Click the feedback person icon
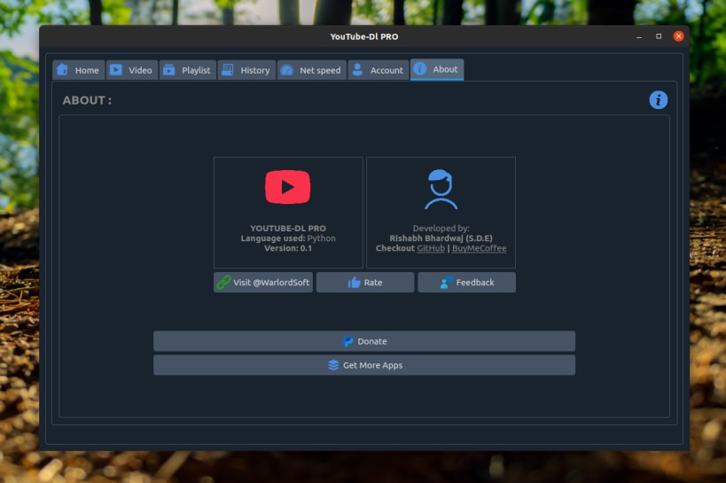This screenshot has height=483, width=726. [x=446, y=283]
